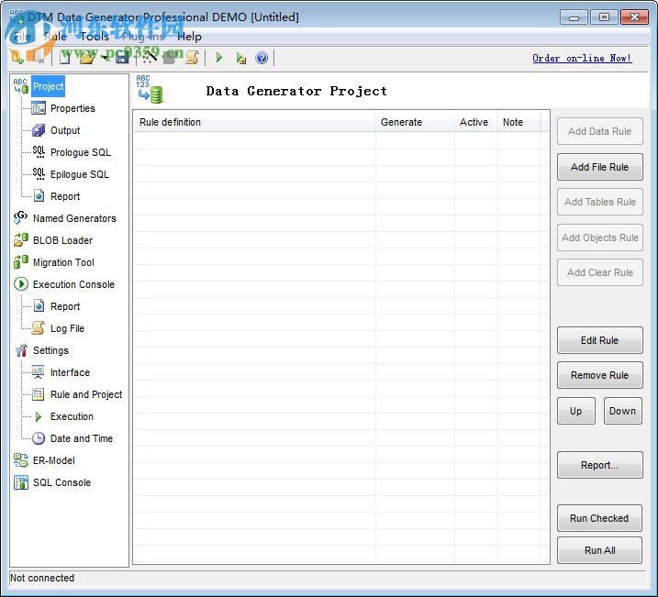Click the Prologue SQL icon
658x597 pixels.
39,152
